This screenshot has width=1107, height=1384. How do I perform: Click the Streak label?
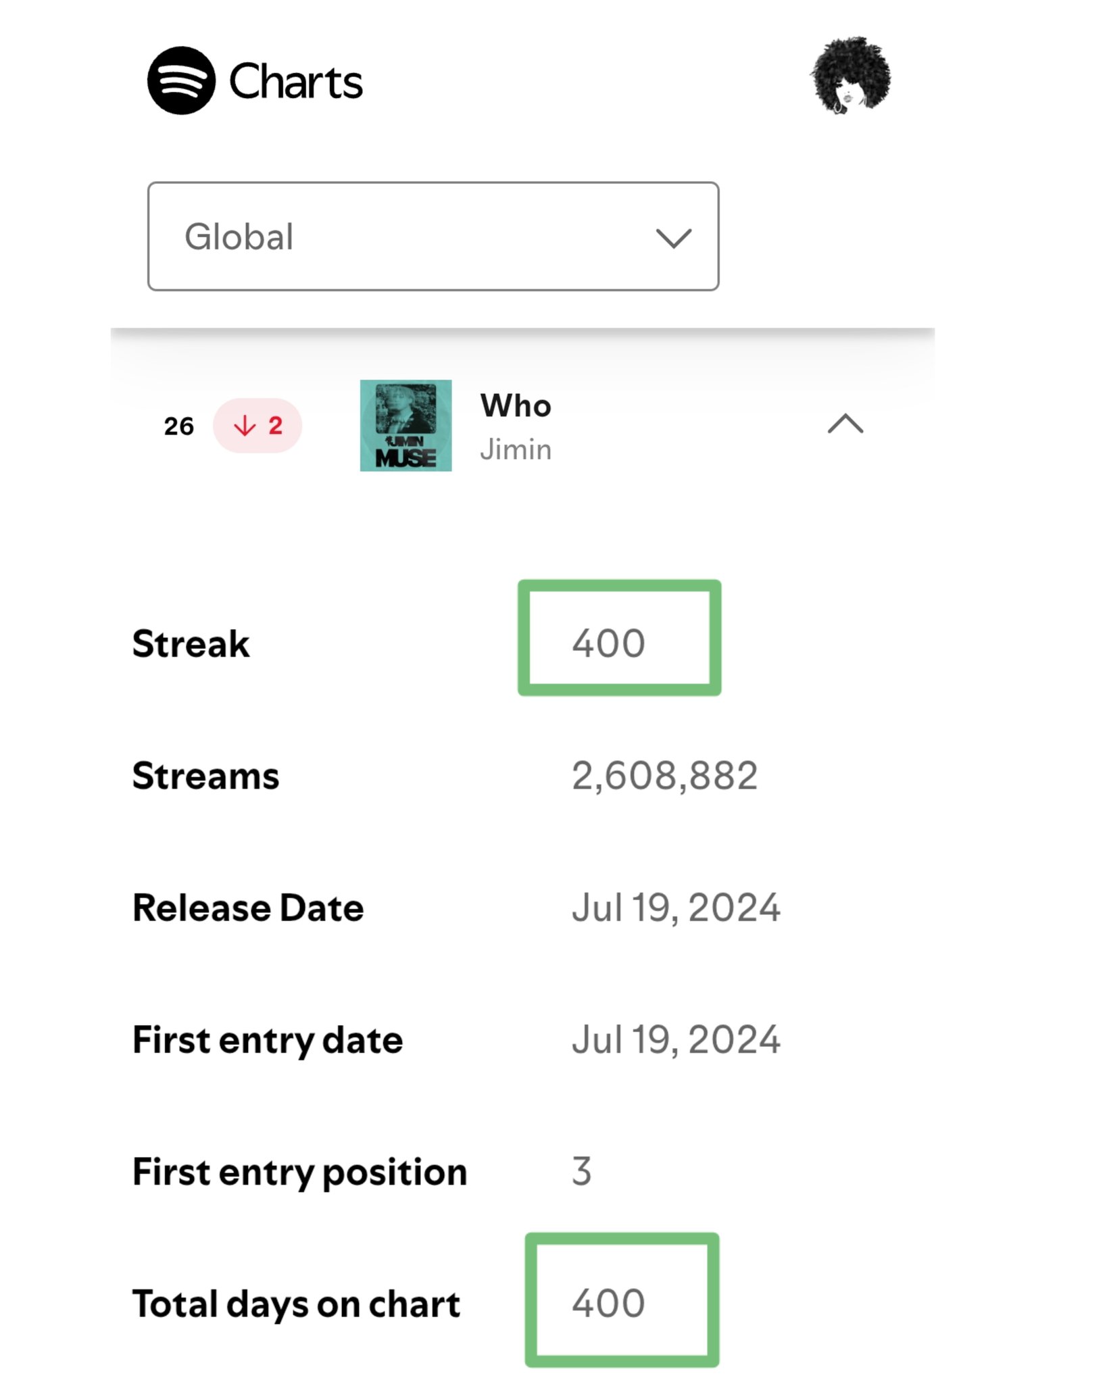coord(191,643)
